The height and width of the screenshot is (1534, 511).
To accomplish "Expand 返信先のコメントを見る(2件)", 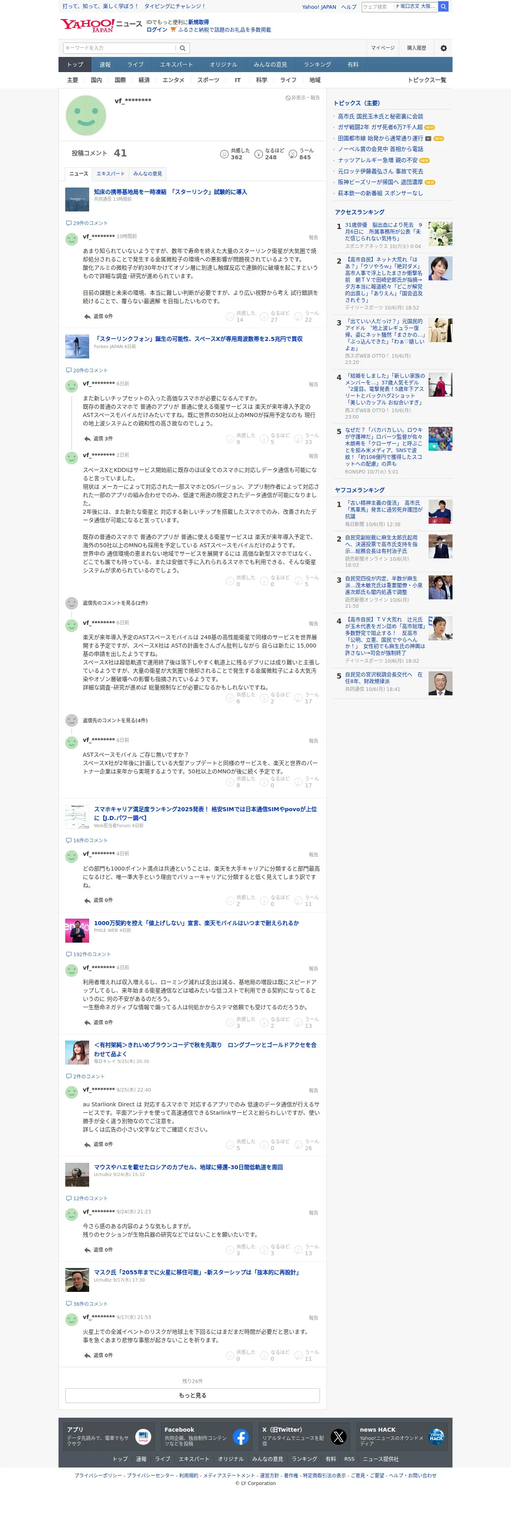I will click(x=115, y=603).
